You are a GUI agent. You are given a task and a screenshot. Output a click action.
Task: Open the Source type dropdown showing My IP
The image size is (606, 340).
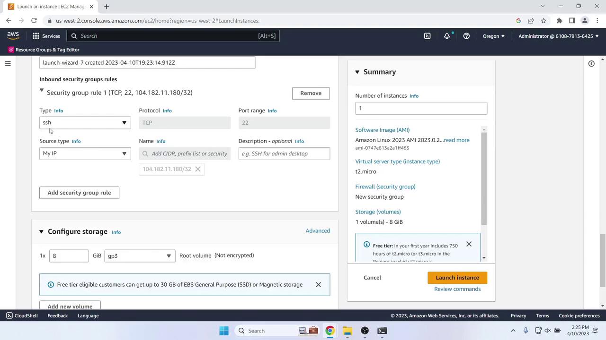pyautogui.click(x=85, y=153)
